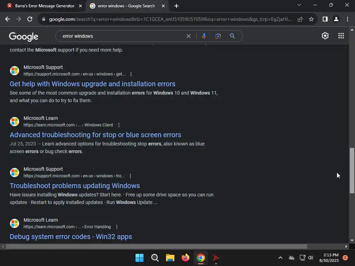The image size is (355, 266).
Task: Open volume tray icon
Action: (x=311, y=258)
